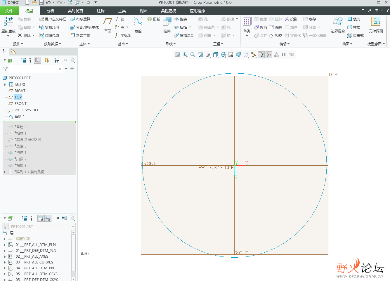Switch to the 注释 tab
Viewport: 390px width, 281px height.
coord(100,11)
